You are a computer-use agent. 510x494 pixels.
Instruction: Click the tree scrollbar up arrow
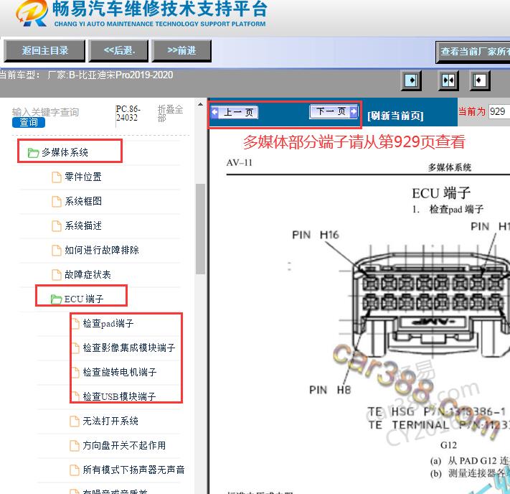pyautogui.click(x=200, y=105)
